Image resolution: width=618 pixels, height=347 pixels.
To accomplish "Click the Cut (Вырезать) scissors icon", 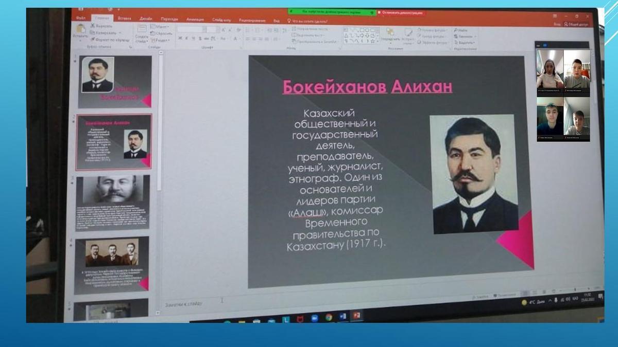I will (x=93, y=25).
